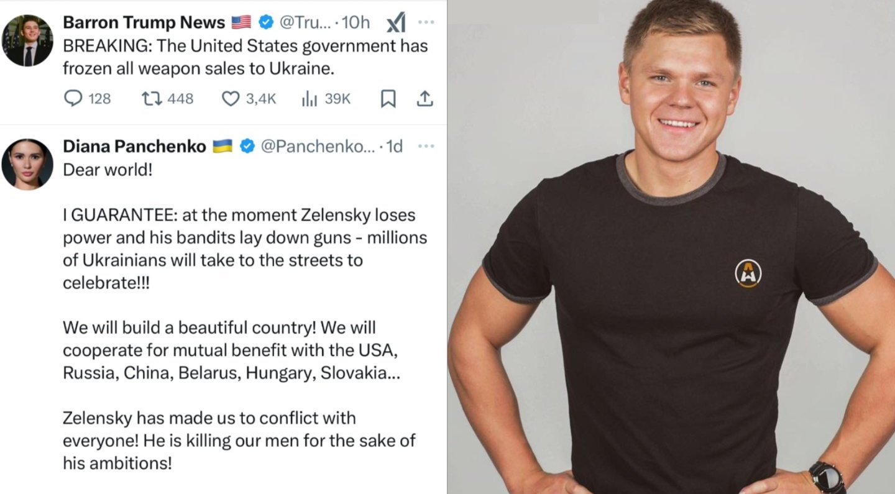Screen dimensions: 895x494
Task: Open the photo of man in black t-shirt
Action: [x=671, y=249]
